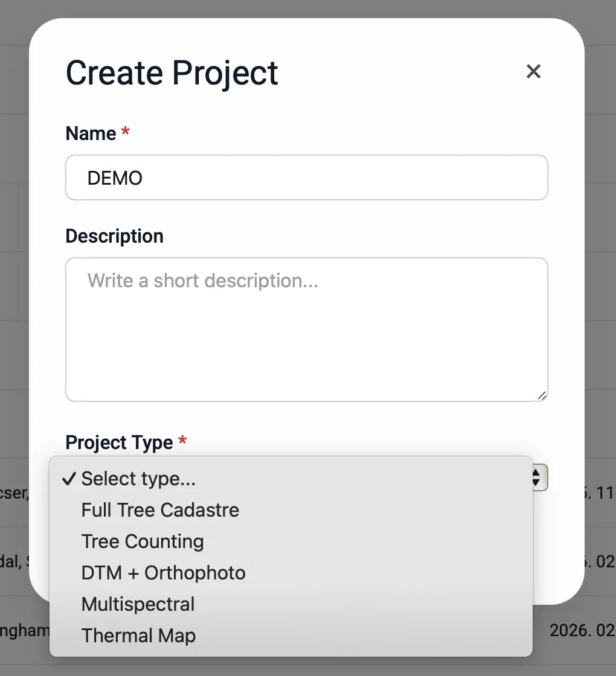Click the red asterisk beside Name
Image resolution: width=616 pixels, height=676 pixels.
pyautogui.click(x=126, y=133)
